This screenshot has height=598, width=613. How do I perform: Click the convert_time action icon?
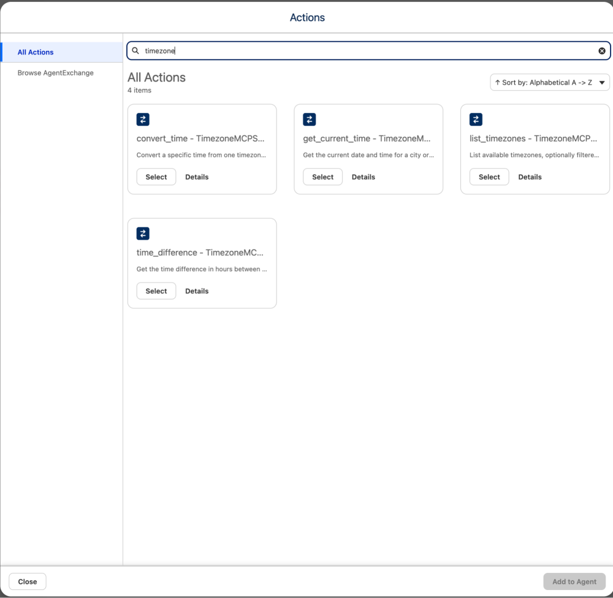[143, 119]
